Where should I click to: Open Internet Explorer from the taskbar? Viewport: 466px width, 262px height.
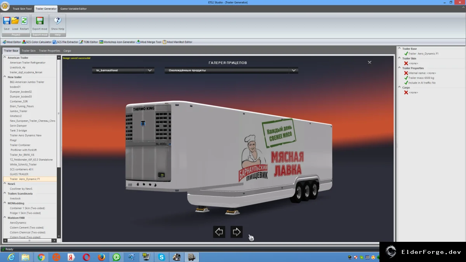[x=11, y=257]
